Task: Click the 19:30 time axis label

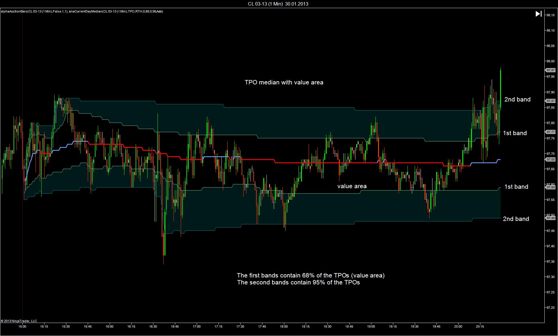Action: coord(415,326)
